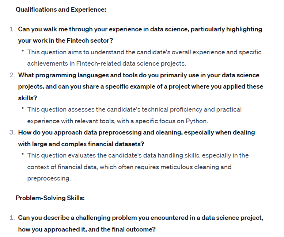Image resolution: width=284 pixels, height=237 pixels.
Task: Click list number 1 under Problem-Solving Skills
Action: pyautogui.click(x=12, y=218)
